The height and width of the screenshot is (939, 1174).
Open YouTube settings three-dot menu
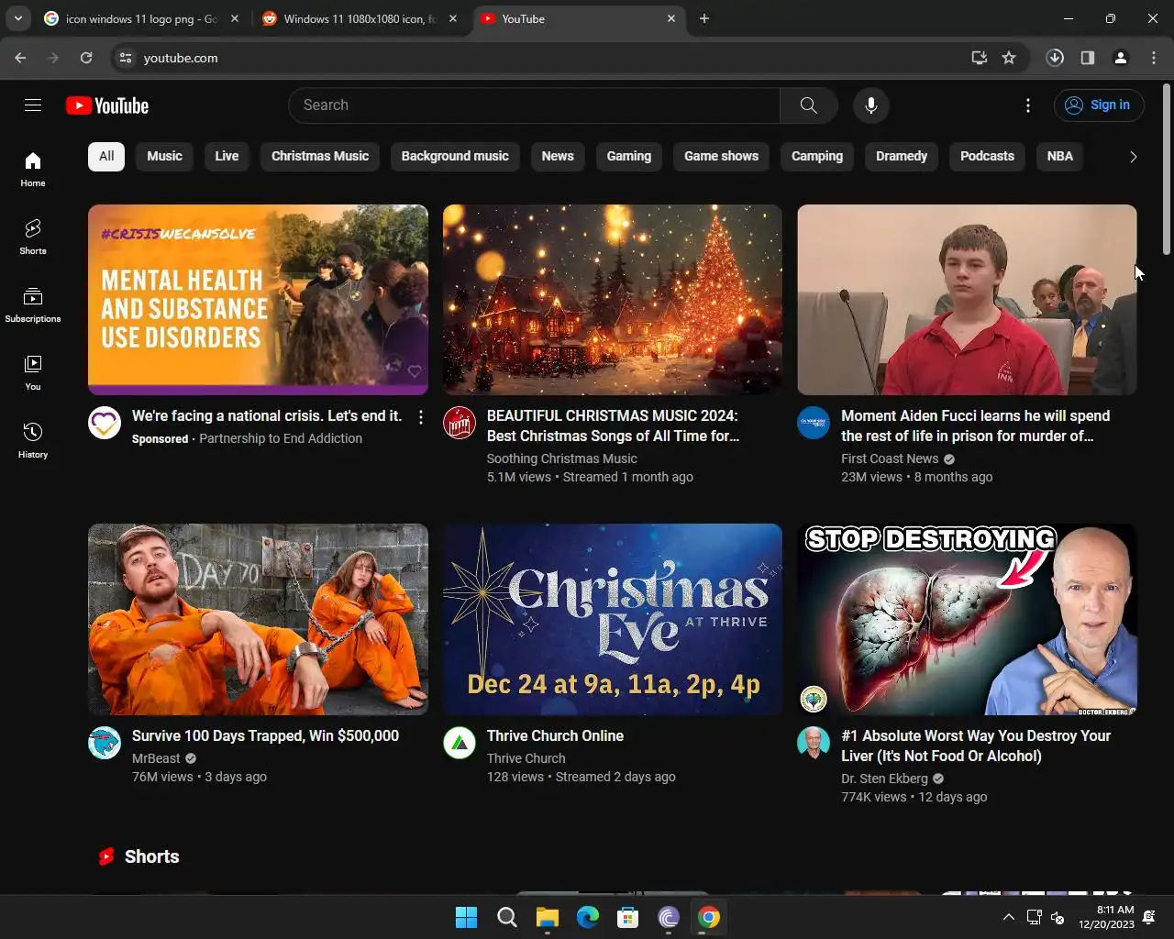pyautogui.click(x=1028, y=105)
